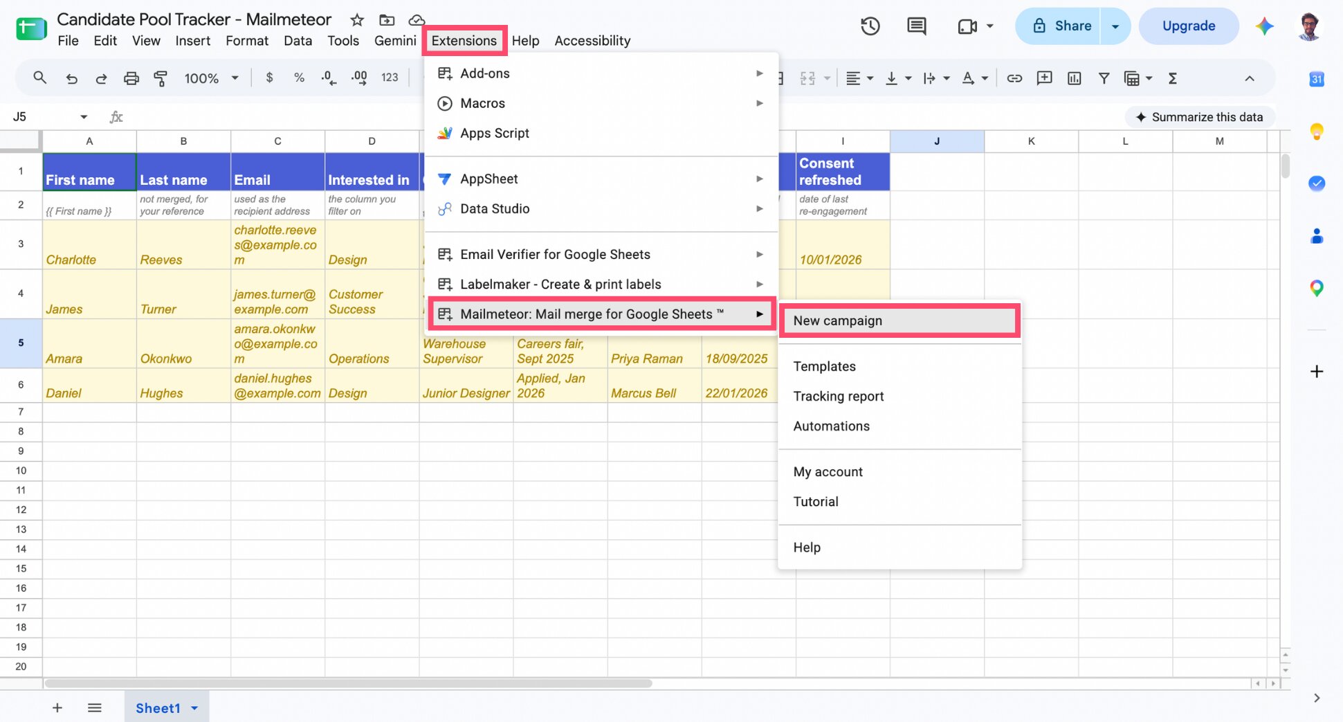Open Share options dropdown arrow
Viewport: 1343px width, 722px height.
point(1115,26)
